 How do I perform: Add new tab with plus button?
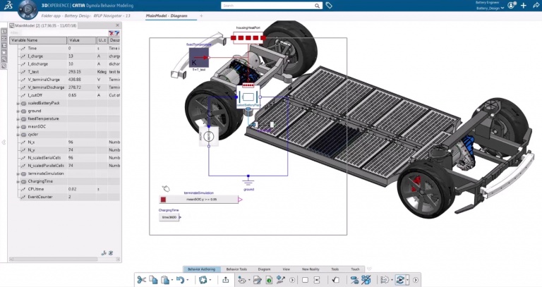(202, 16)
